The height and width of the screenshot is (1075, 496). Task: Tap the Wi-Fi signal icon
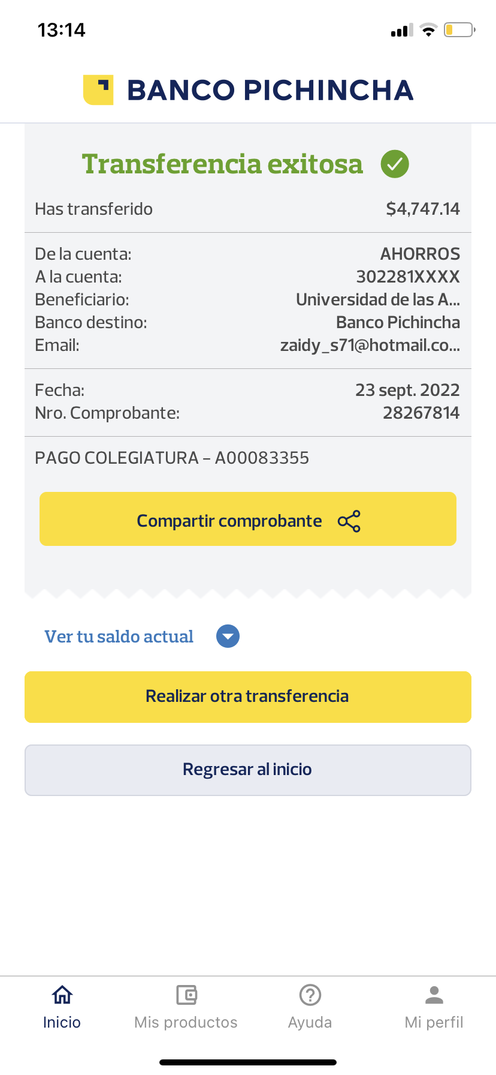click(428, 30)
